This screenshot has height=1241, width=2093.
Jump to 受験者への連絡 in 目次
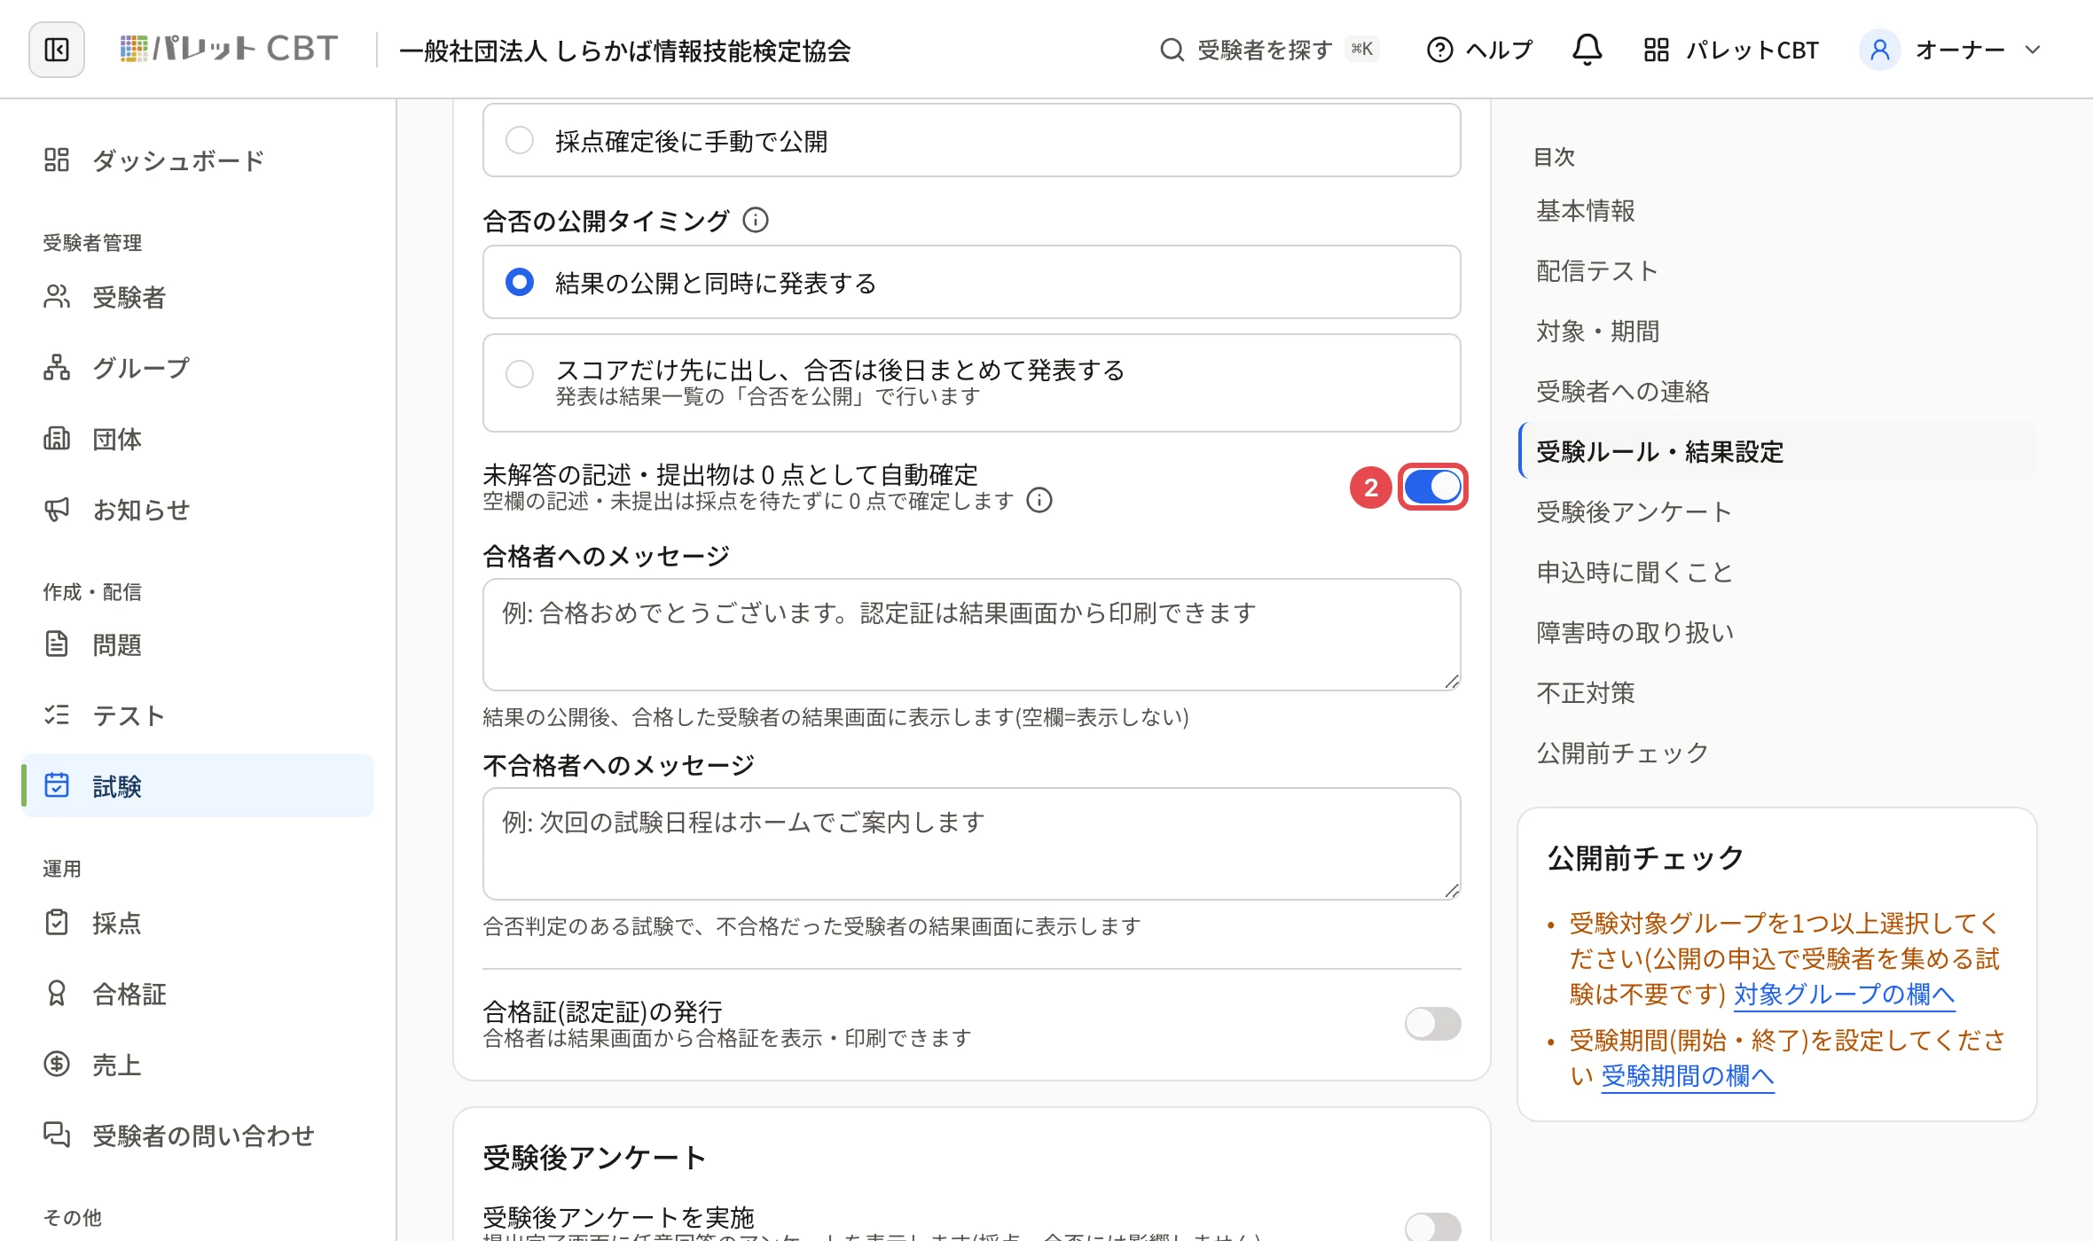click(x=1622, y=392)
